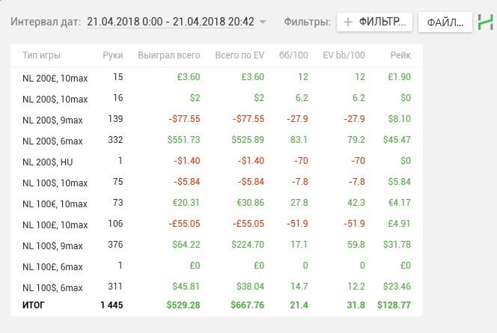Viewport: 497px width, 333px height.
Task: Click the green Hand2Note logo icon
Action: [485, 22]
